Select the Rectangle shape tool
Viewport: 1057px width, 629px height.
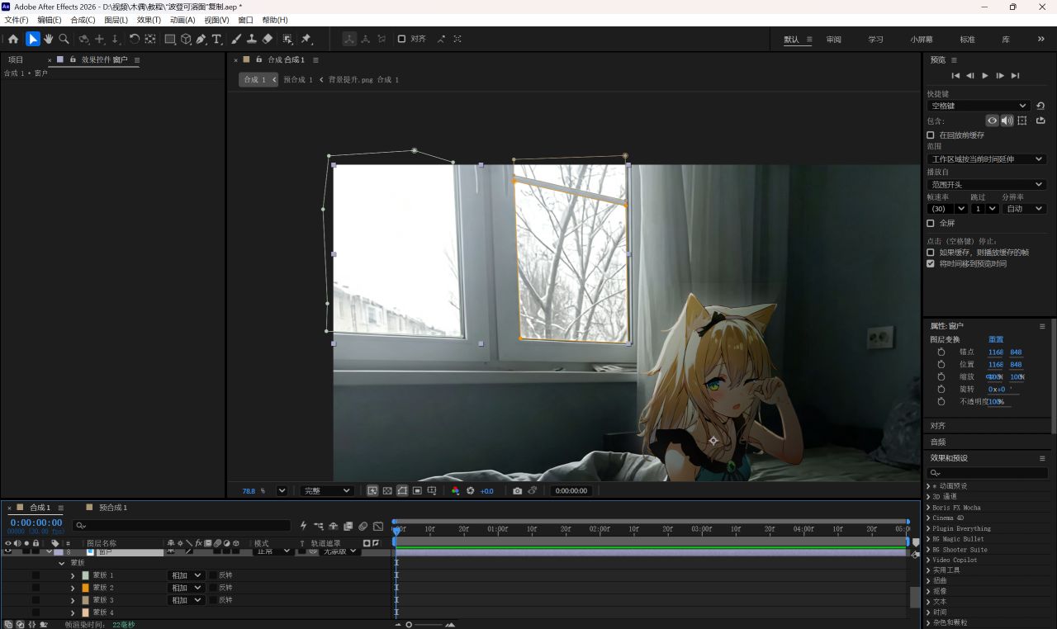click(170, 39)
